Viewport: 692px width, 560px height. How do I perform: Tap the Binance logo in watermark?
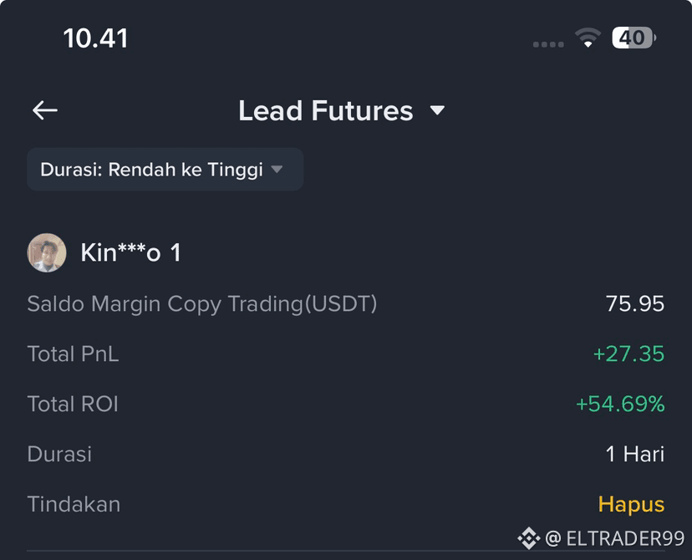(528, 538)
